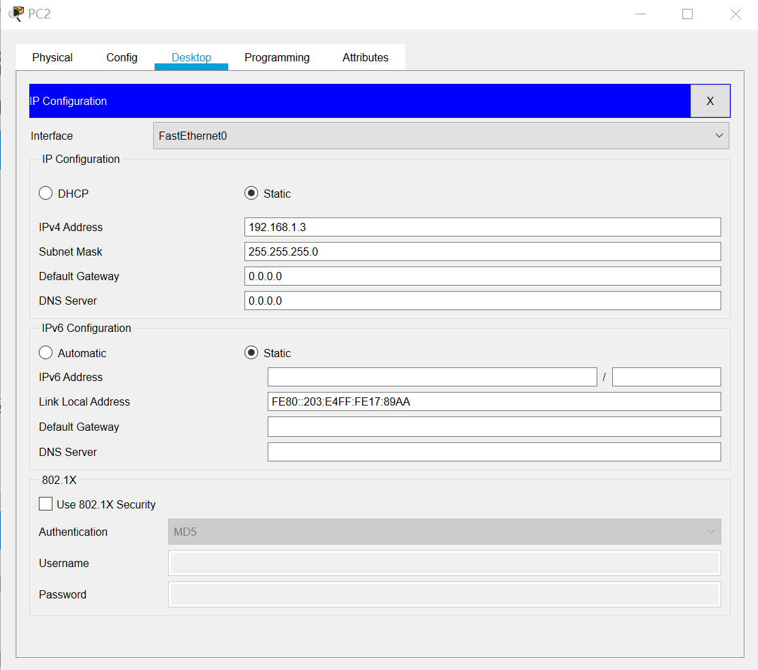
Task: Click the IPv4 Address field 192.168.1.3
Action: [482, 227]
